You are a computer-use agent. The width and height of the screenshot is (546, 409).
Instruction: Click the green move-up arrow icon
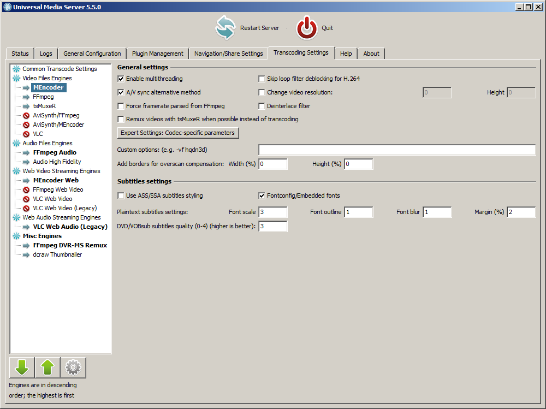(48, 367)
